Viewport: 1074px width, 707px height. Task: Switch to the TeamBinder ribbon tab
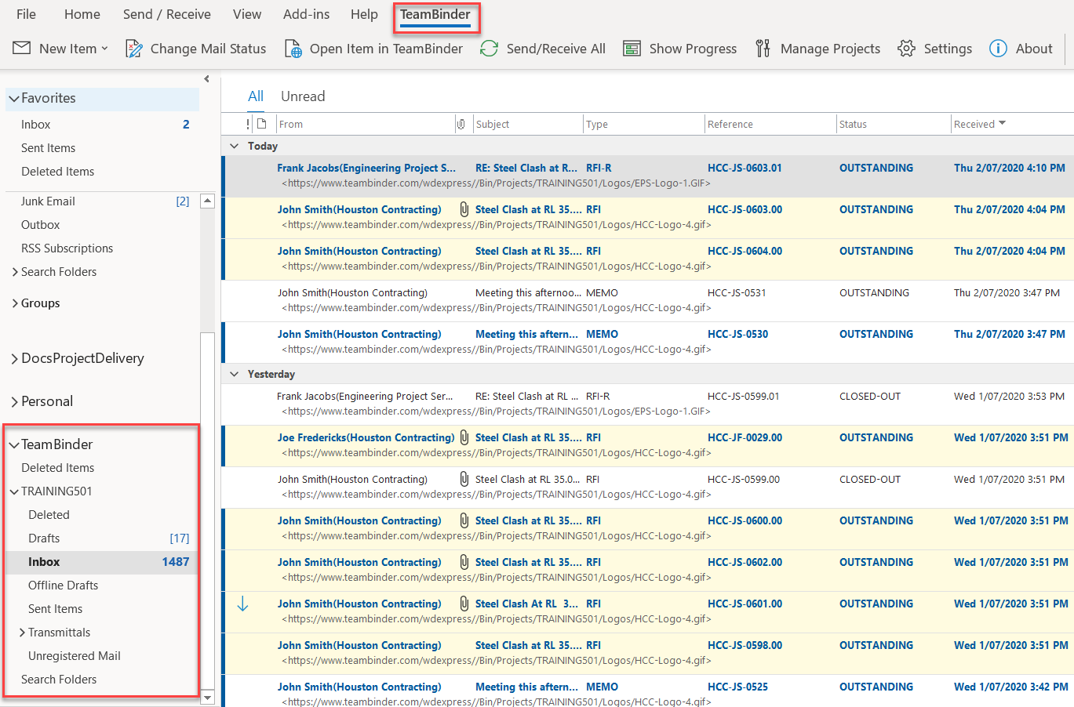pos(436,13)
